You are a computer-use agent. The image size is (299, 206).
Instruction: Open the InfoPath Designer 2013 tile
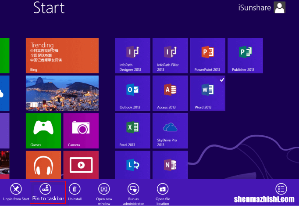coord(132,55)
